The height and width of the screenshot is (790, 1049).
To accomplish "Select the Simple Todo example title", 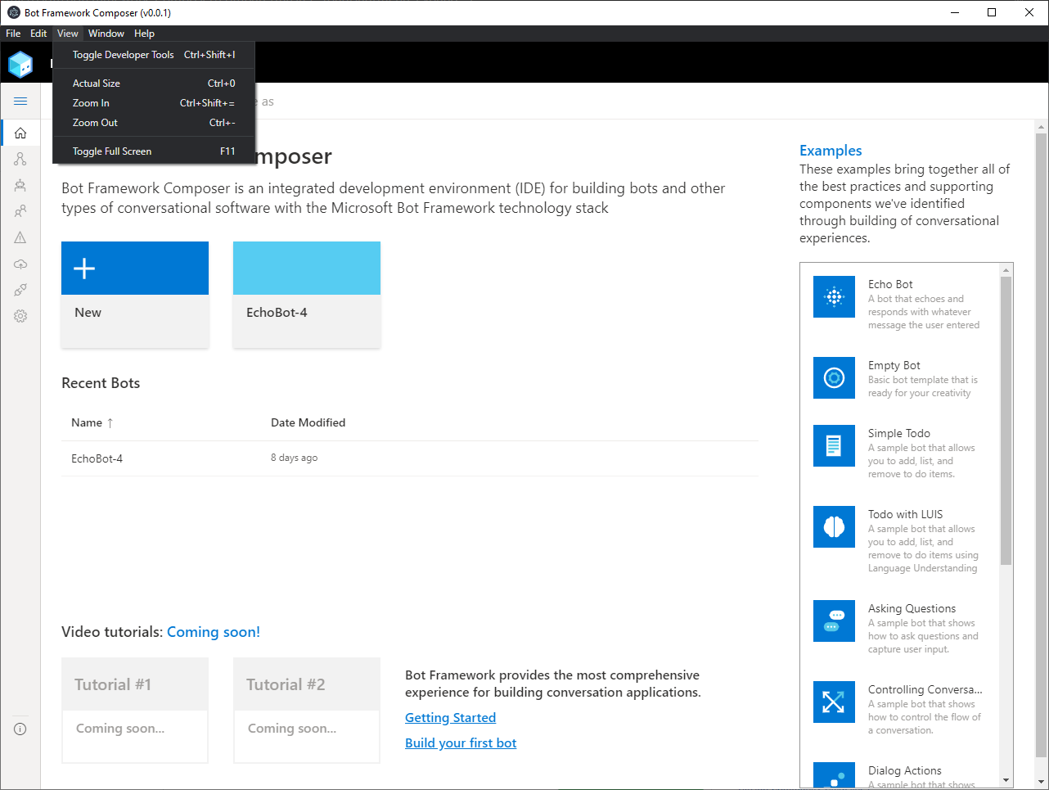I will 899,433.
